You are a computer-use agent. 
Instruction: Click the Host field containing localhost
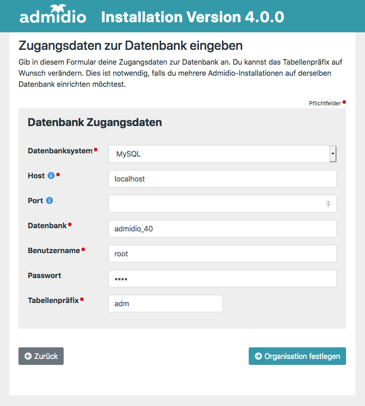pyautogui.click(x=222, y=179)
